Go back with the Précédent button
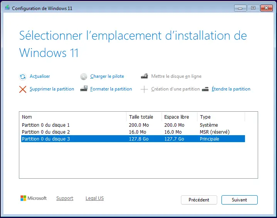The width and height of the screenshot is (277, 218). click(x=199, y=200)
